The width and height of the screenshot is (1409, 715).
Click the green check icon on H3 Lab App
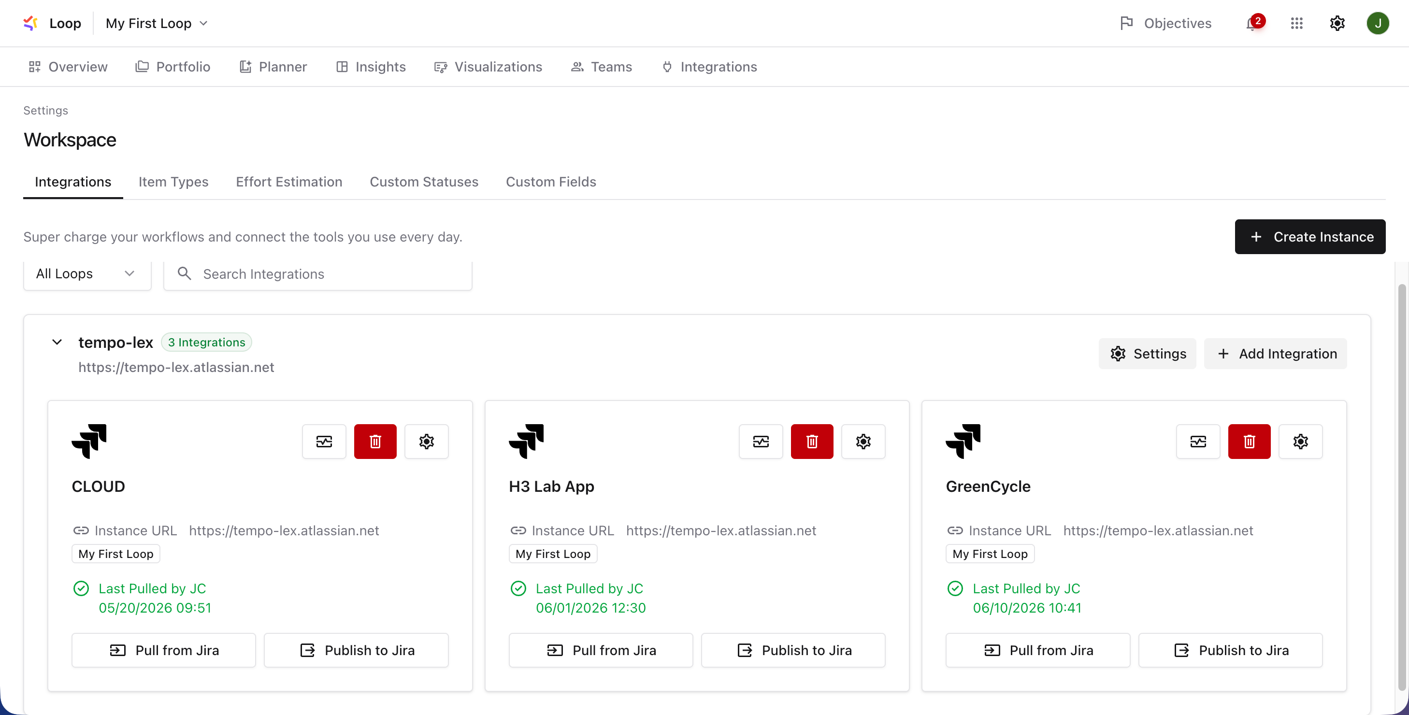coord(518,588)
